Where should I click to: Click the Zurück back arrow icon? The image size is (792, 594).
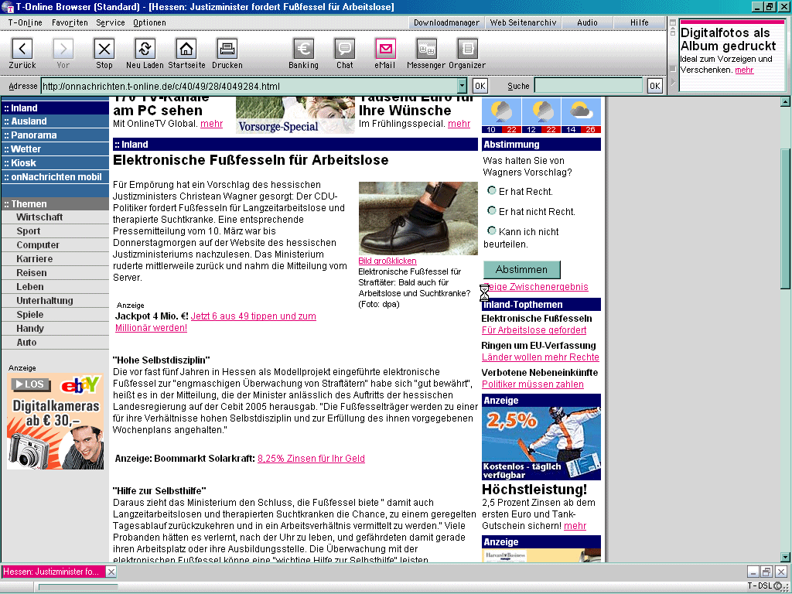point(22,49)
